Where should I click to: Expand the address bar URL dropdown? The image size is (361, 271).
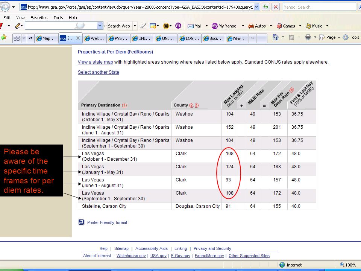pyautogui.click(x=257, y=7)
